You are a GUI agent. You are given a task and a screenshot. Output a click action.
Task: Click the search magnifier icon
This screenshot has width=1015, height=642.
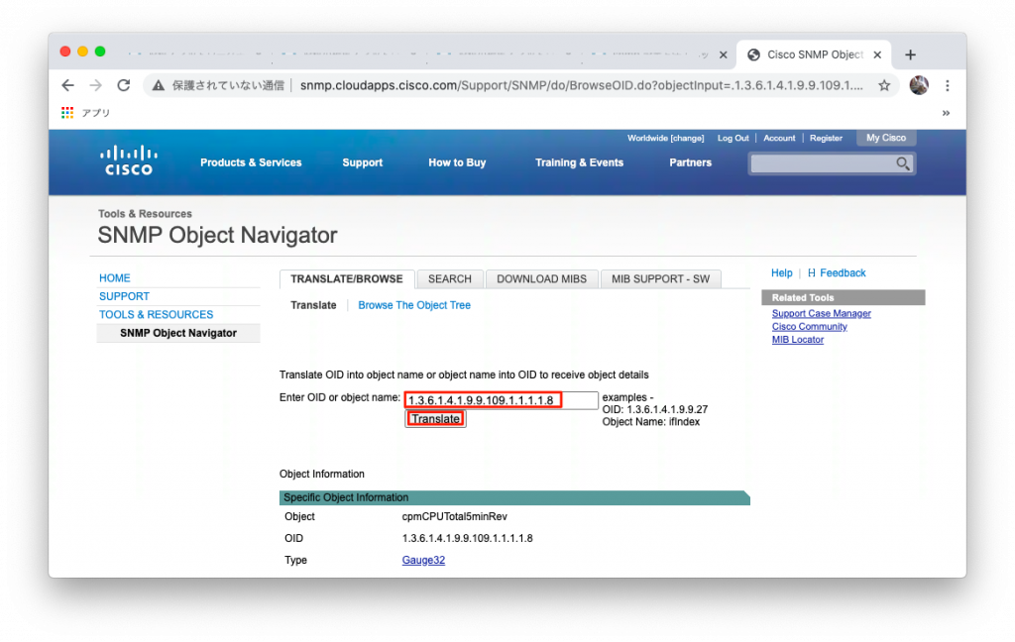[903, 162]
